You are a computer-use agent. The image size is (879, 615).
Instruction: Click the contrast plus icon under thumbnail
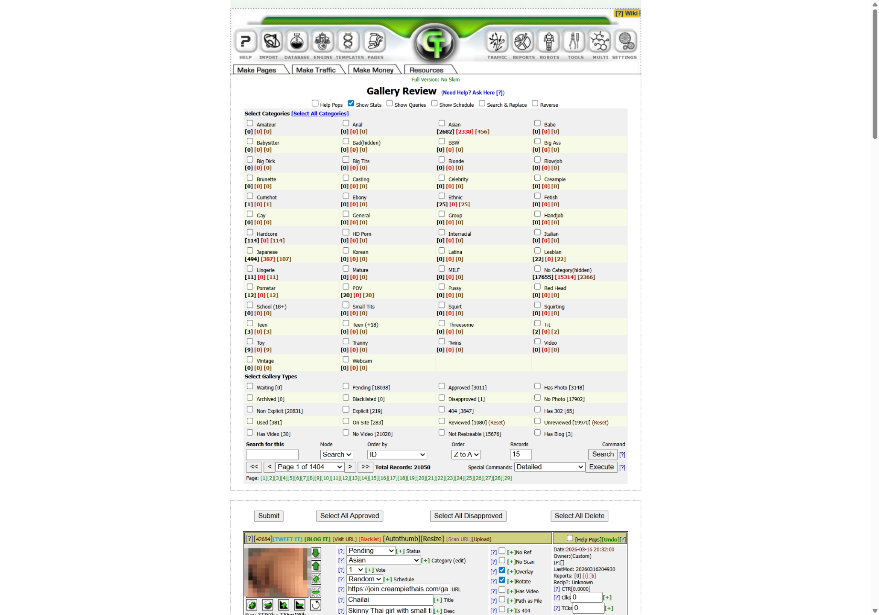tap(284, 605)
